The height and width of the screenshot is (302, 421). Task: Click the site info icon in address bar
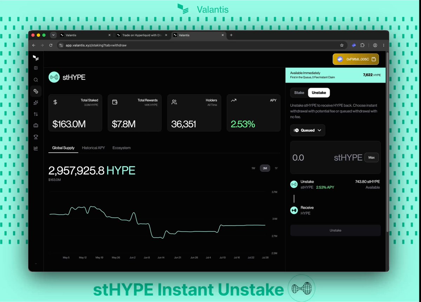pyautogui.click(x=61, y=45)
